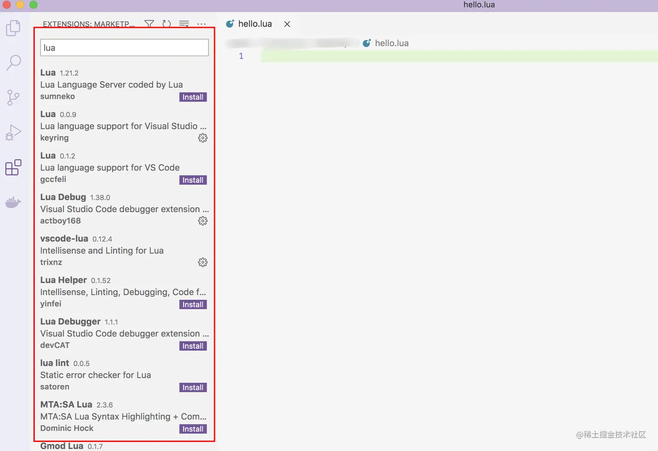Click the yellow macOS minimize window button

pyautogui.click(x=20, y=5)
